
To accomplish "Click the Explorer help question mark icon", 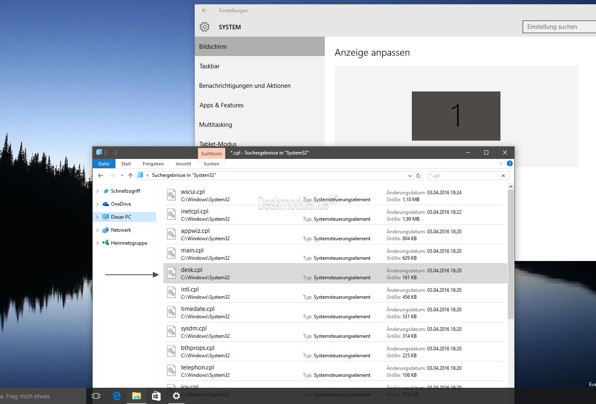I will pyautogui.click(x=509, y=163).
